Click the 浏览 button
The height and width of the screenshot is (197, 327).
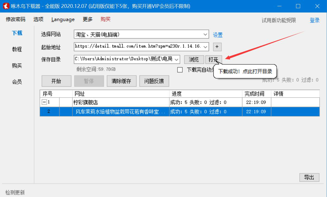(194, 60)
